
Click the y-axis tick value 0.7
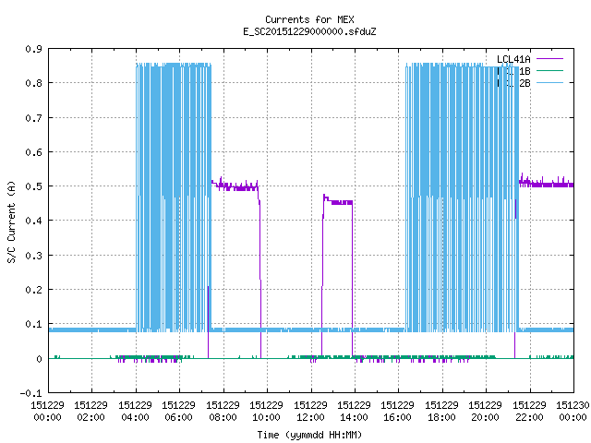click(x=33, y=118)
